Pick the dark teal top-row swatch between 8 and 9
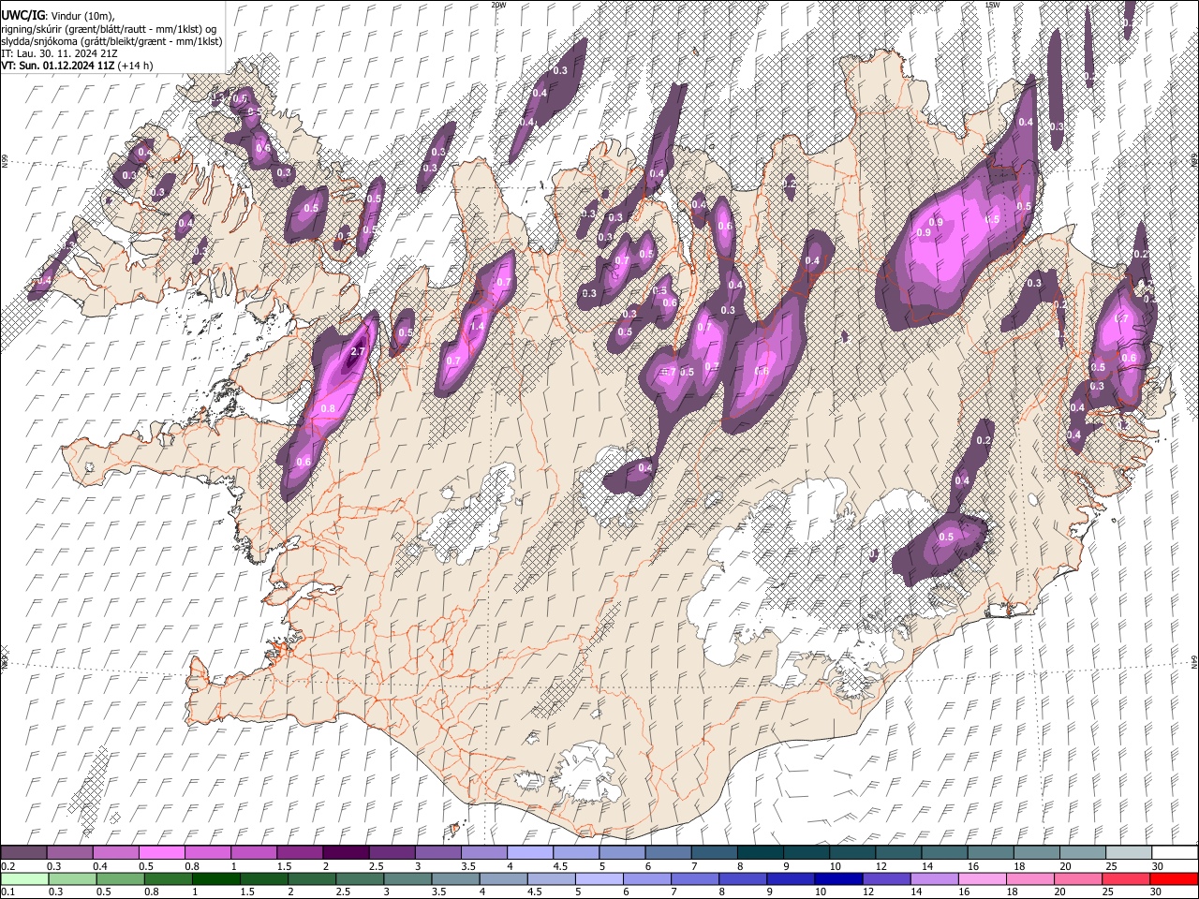This screenshot has width=1199, height=899. 760,853
